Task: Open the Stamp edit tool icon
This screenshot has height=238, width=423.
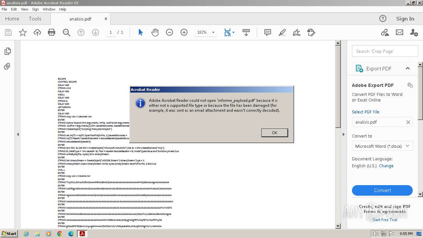Action: (311, 32)
